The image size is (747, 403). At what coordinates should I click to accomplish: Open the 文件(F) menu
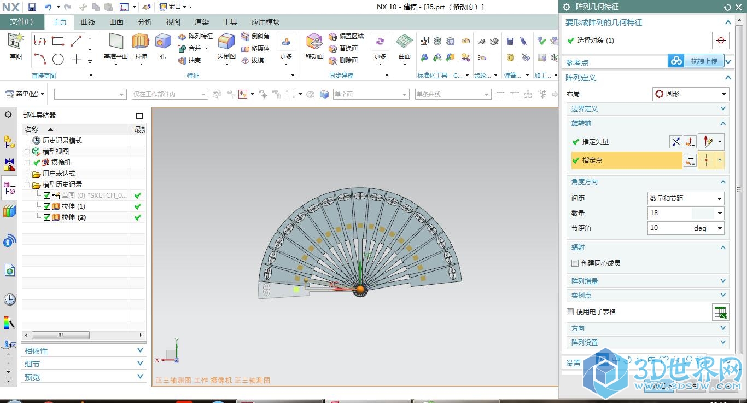point(22,22)
